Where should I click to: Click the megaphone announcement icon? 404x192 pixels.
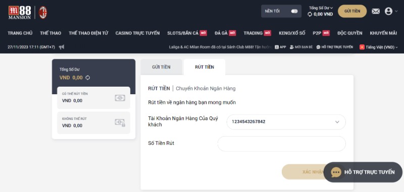(x=61, y=47)
